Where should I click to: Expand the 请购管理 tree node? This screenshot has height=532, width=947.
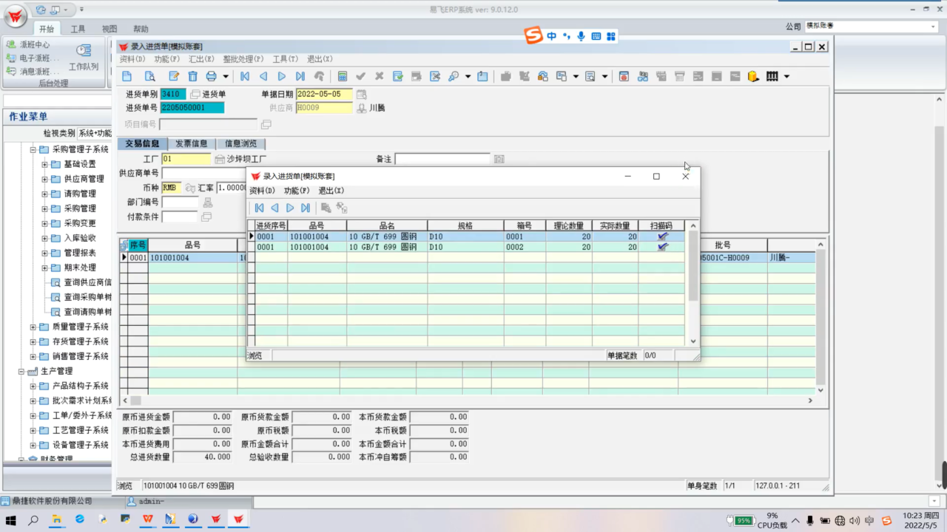(45, 194)
